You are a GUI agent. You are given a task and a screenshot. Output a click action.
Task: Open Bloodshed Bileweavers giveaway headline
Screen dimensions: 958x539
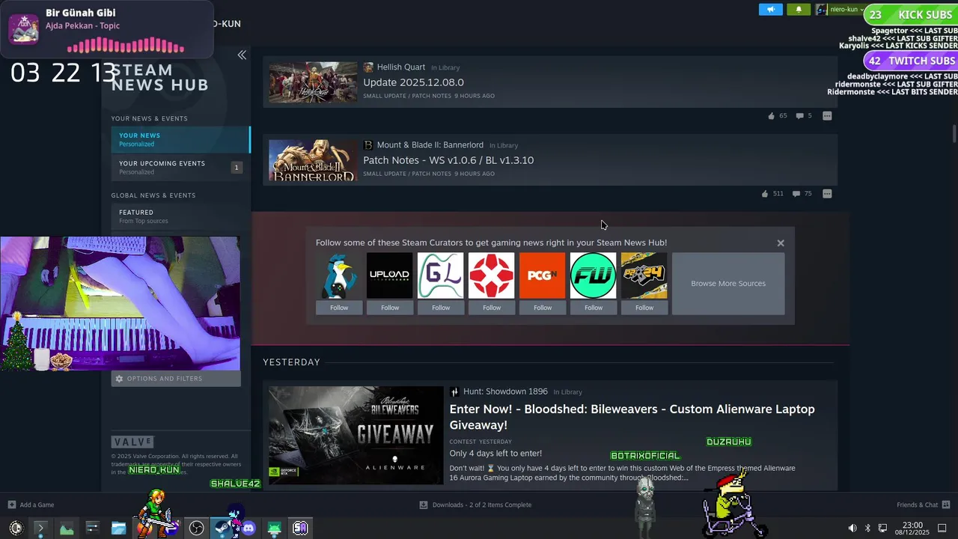click(x=632, y=417)
